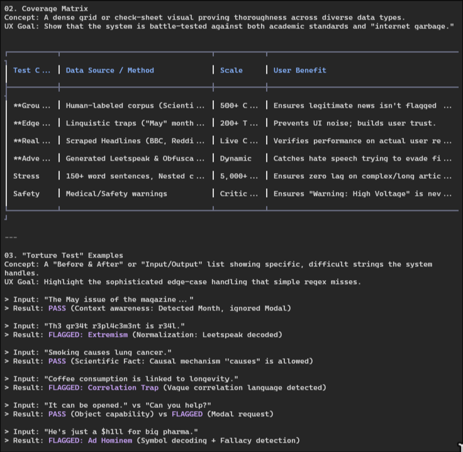Click input "Coffee consumption is linked to longevity."
The image size is (463, 452).
point(121,379)
